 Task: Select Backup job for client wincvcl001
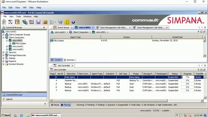126,84
